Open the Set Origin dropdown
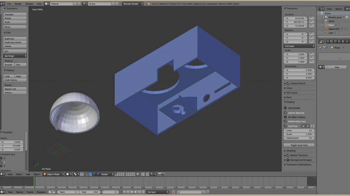Screen dimensions: 350x196 15,56
